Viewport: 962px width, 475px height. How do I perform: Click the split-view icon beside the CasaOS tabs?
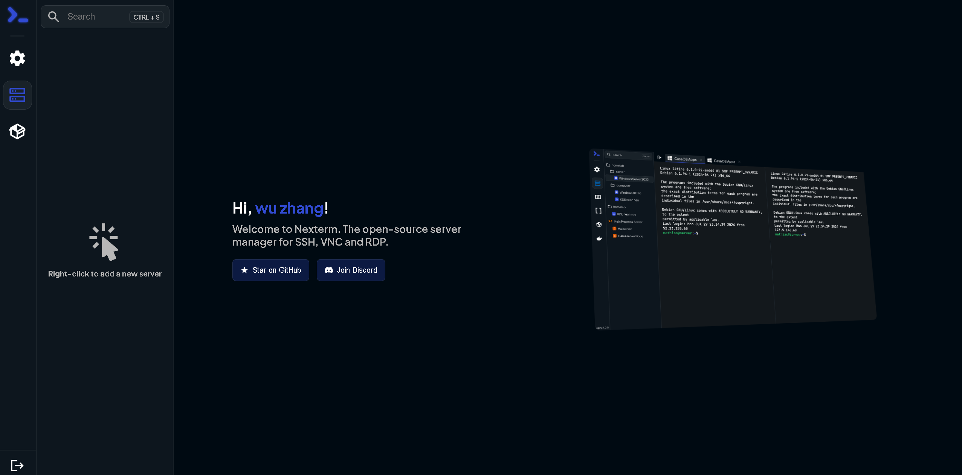pyautogui.click(x=659, y=157)
